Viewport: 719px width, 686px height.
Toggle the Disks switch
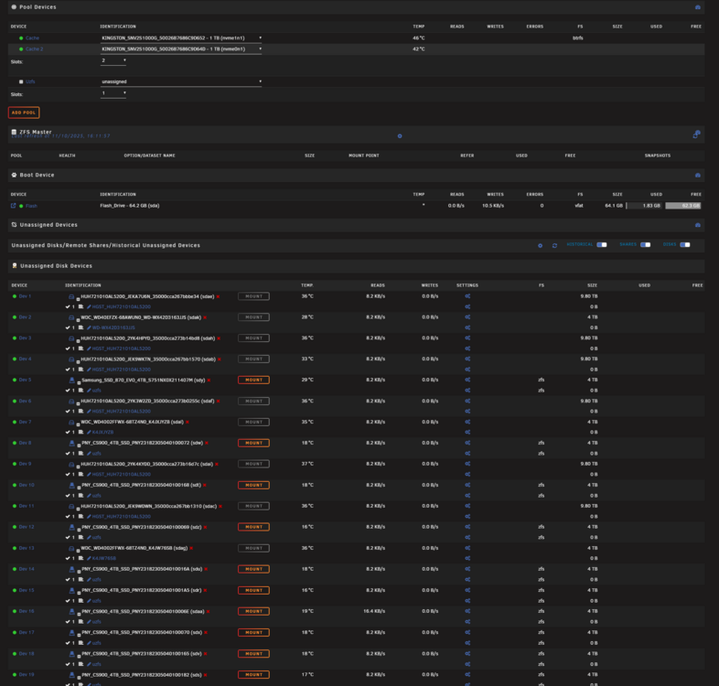pos(685,245)
